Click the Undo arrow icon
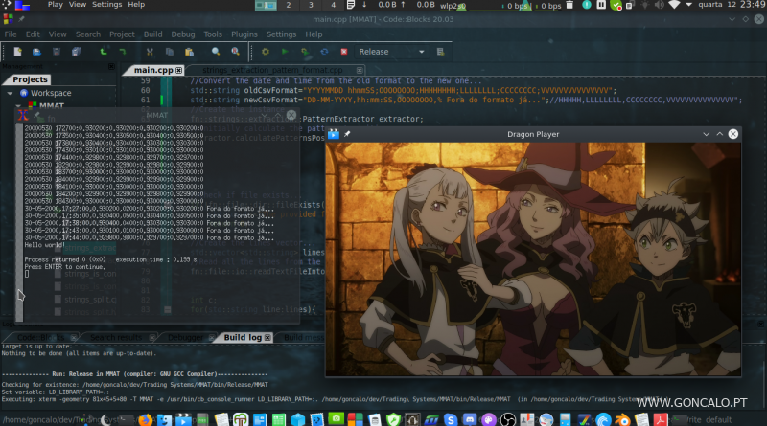Viewport: 767px width, 426px height. tap(104, 52)
